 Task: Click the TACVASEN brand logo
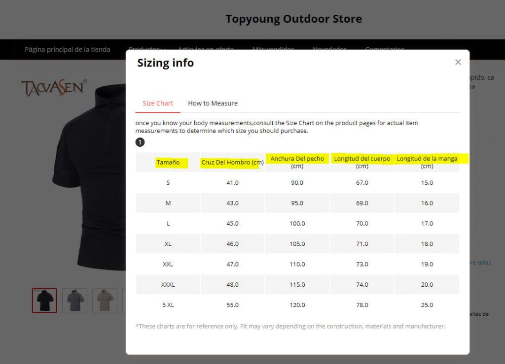(x=54, y=88)
